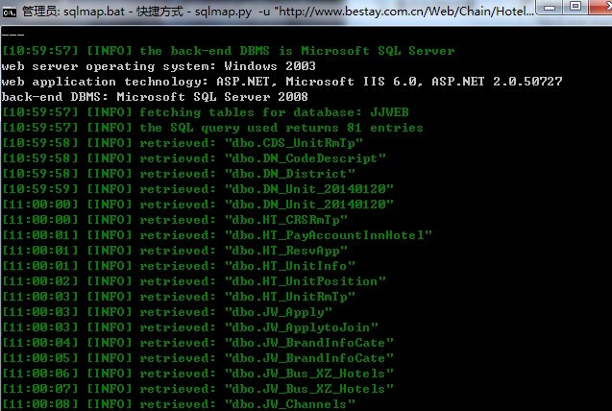
Task: Click "dbo.DN_Unit_20140120" on the 11:00:00 line
Action: click(x=309, y=205)
